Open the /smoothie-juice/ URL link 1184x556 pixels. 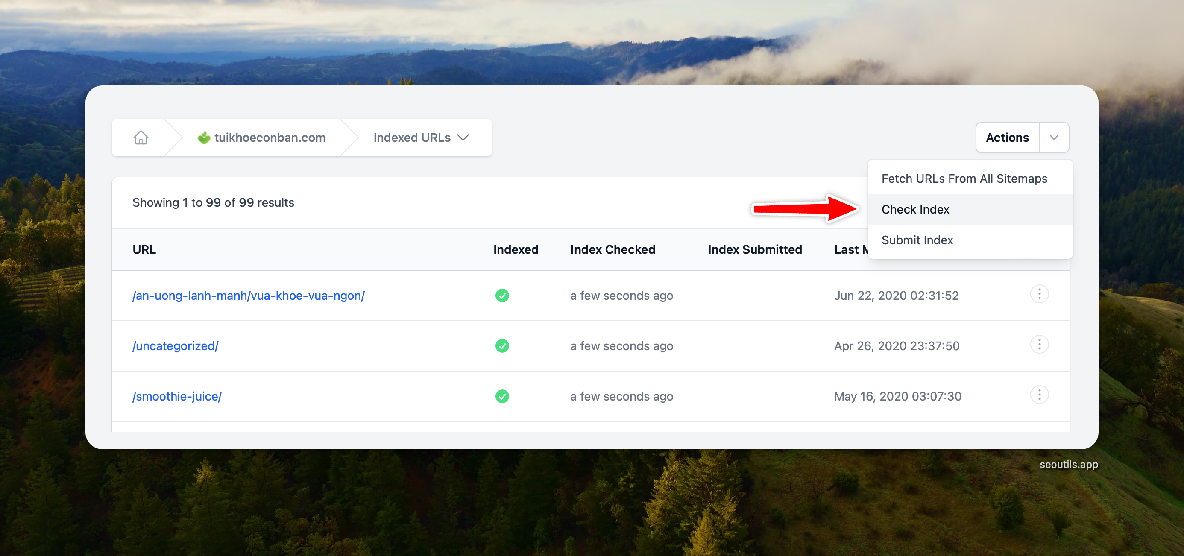tap(177, 396)
